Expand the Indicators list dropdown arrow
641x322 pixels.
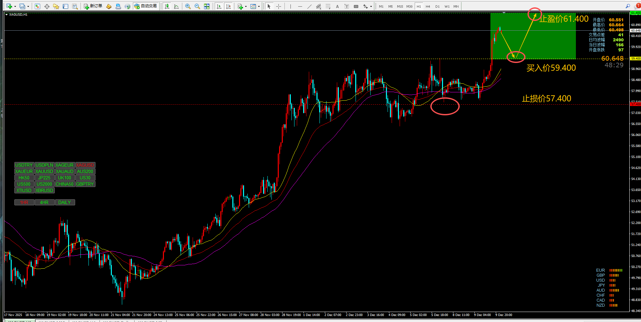tap(246, 6)
